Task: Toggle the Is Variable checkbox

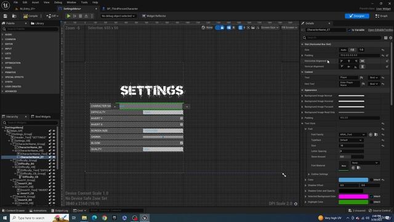Action: click(349, 30)
